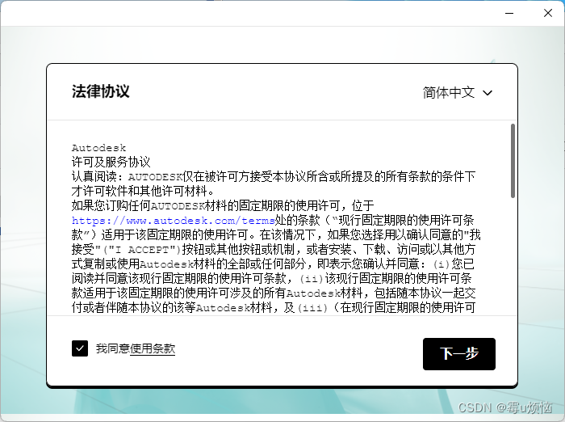Click the 许可及服务协议 line

tap(111, 162)
